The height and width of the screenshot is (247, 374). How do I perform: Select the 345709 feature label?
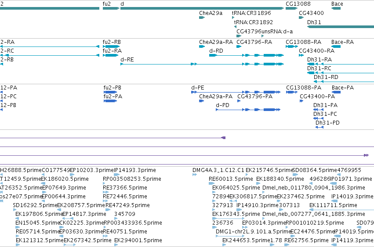[x=125, y=214]
